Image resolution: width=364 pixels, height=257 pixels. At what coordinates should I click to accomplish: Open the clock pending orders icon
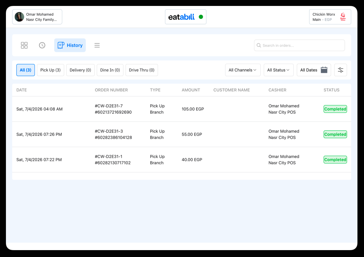[42, 45]
